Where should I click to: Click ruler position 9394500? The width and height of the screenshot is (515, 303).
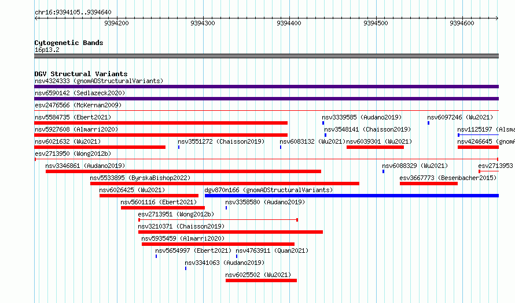pos(376,23)
